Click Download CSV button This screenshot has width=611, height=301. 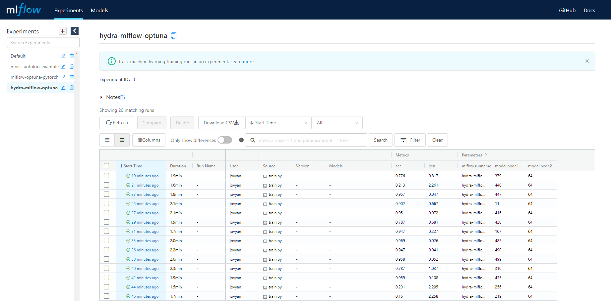pos(221,123)
